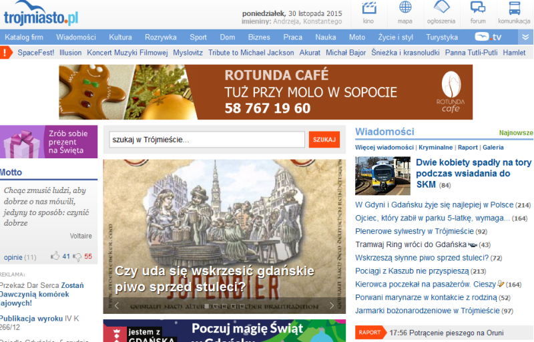Viewport: 534px width, 342px height.
Task: Open the trojmiasto .tv icon
Action: coord(488,37)
